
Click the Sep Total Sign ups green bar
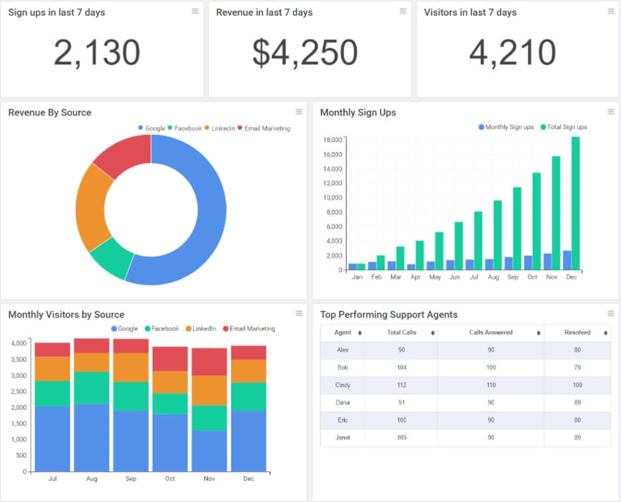pyautogui.click(x=517, y=228)
